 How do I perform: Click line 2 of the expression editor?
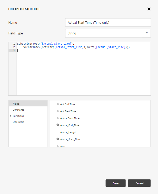(77, 47)
